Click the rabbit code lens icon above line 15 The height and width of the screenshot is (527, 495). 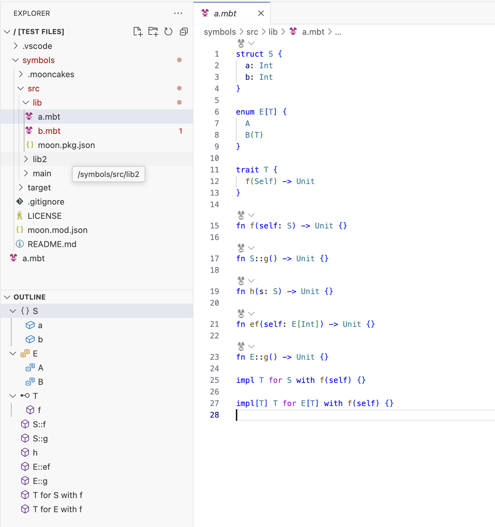241,215
